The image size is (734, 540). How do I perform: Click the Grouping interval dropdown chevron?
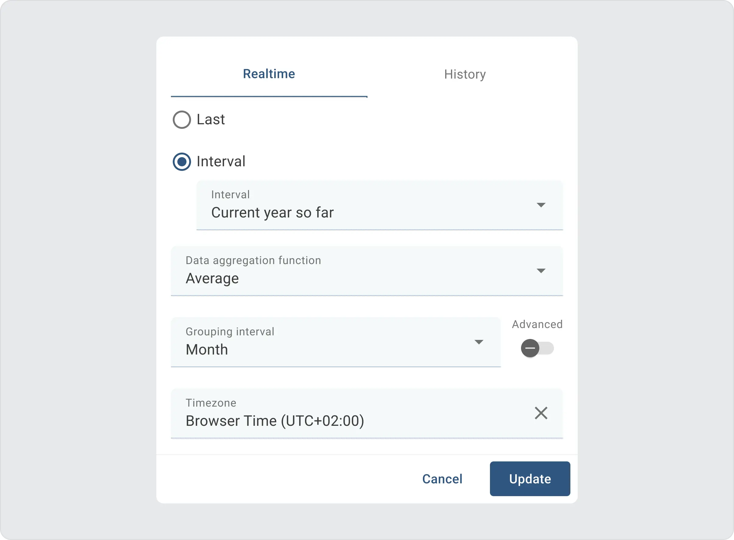(x=479, y=342)
